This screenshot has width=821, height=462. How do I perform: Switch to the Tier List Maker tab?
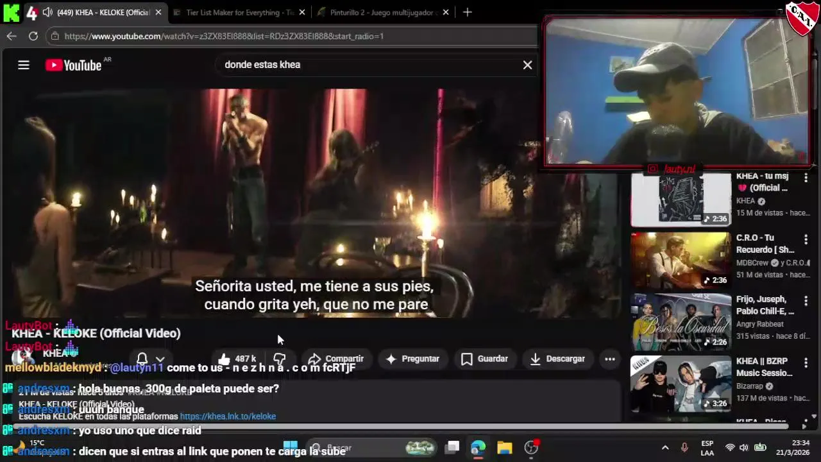[240, 12]
